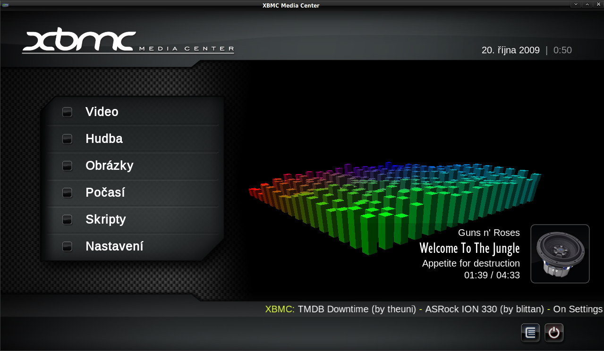Screen dimensions: 604x351
Task: Select Hudba from the home menu
Action: point(104,139)
